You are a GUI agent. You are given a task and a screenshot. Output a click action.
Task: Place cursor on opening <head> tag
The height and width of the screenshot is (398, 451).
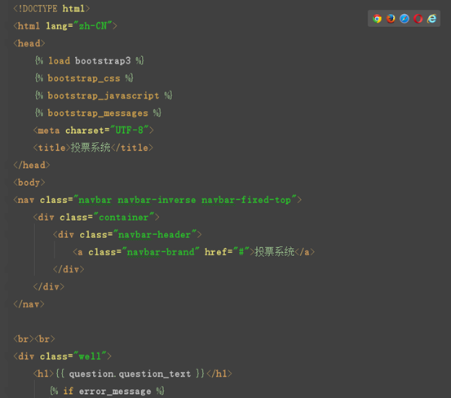pyautogui.click(x=29, y=43)
